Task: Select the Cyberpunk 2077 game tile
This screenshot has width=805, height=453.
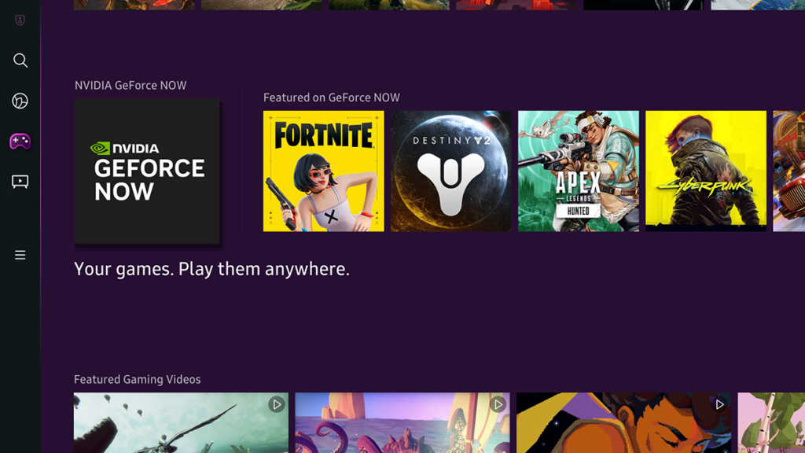Action: [x=705, y=171]
